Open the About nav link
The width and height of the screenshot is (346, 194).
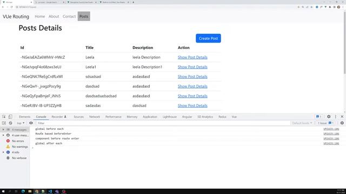pos(54,16)
